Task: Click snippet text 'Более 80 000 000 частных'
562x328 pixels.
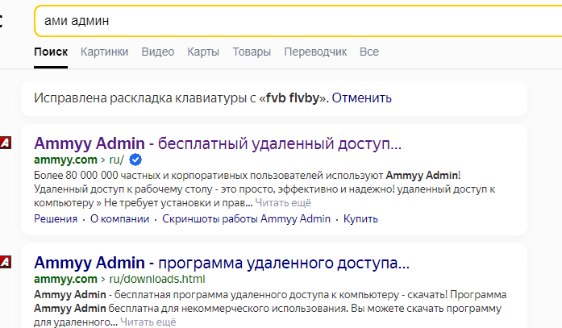Action: click(x=98, y=176)
